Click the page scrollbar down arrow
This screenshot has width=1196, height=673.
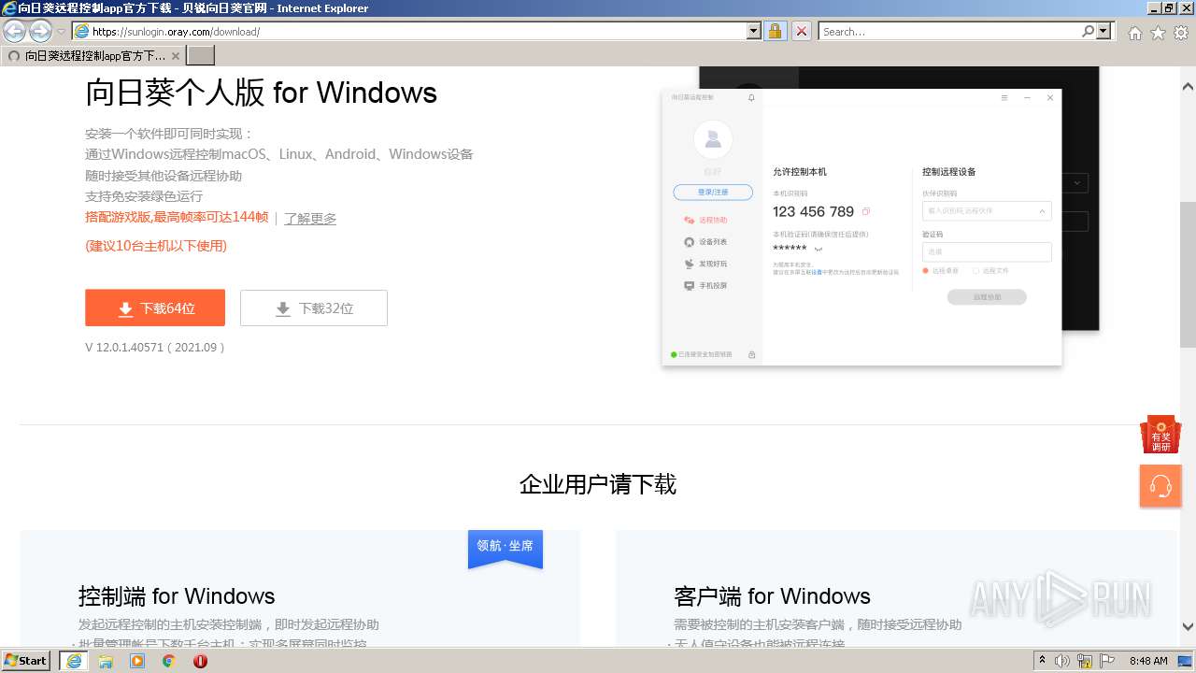pos(1188,626)
